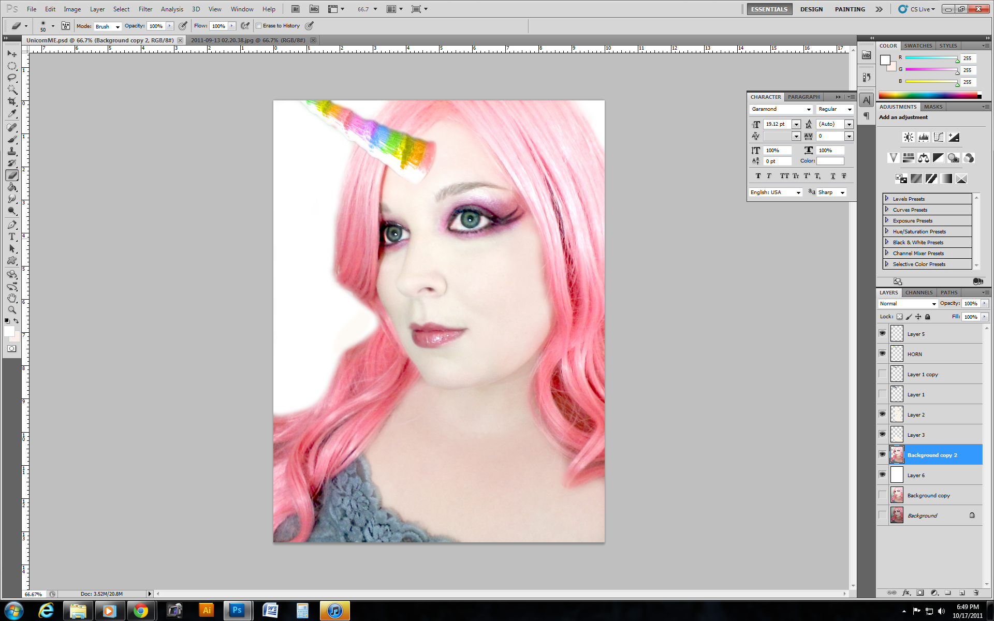Select the Clone Stamp tool

12,151
